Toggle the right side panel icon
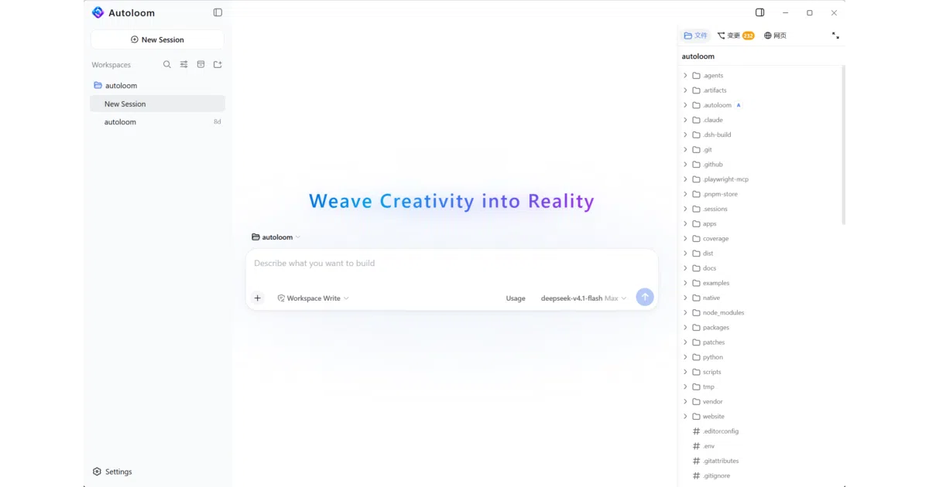 (x=760, y=12)
